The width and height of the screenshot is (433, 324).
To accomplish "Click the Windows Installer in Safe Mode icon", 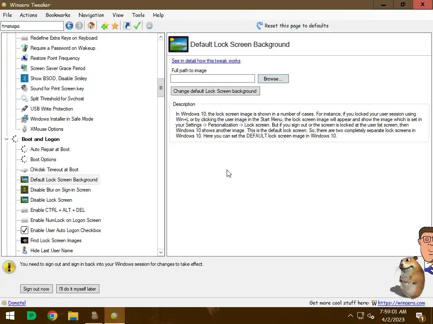I will 25,119.
